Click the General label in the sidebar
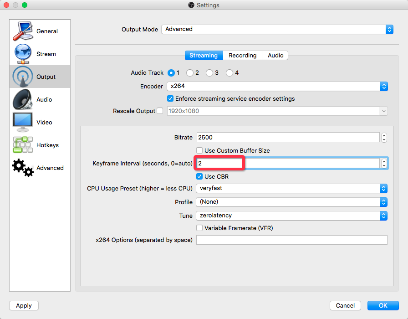Screen dimensions: 408x319 click(x=47, y=31)
